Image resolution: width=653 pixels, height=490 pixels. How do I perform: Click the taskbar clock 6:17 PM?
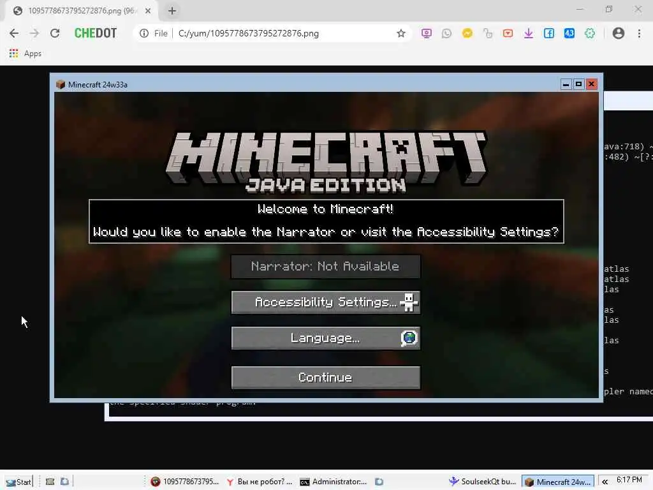[629, 480]
